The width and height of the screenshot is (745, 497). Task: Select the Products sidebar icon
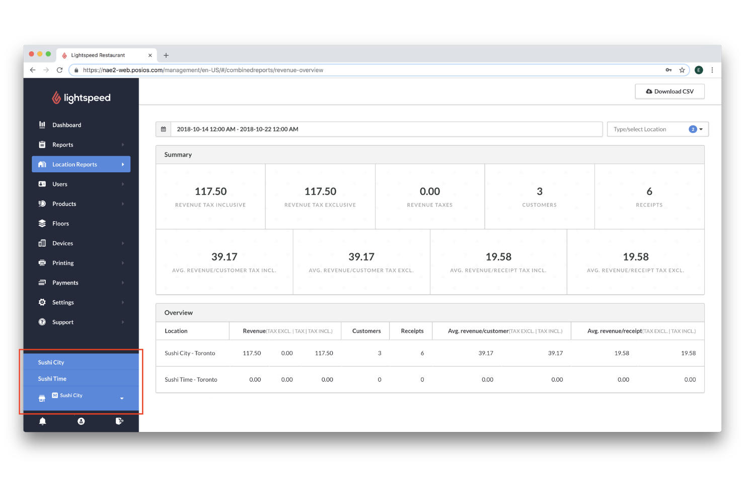(43, 203)
